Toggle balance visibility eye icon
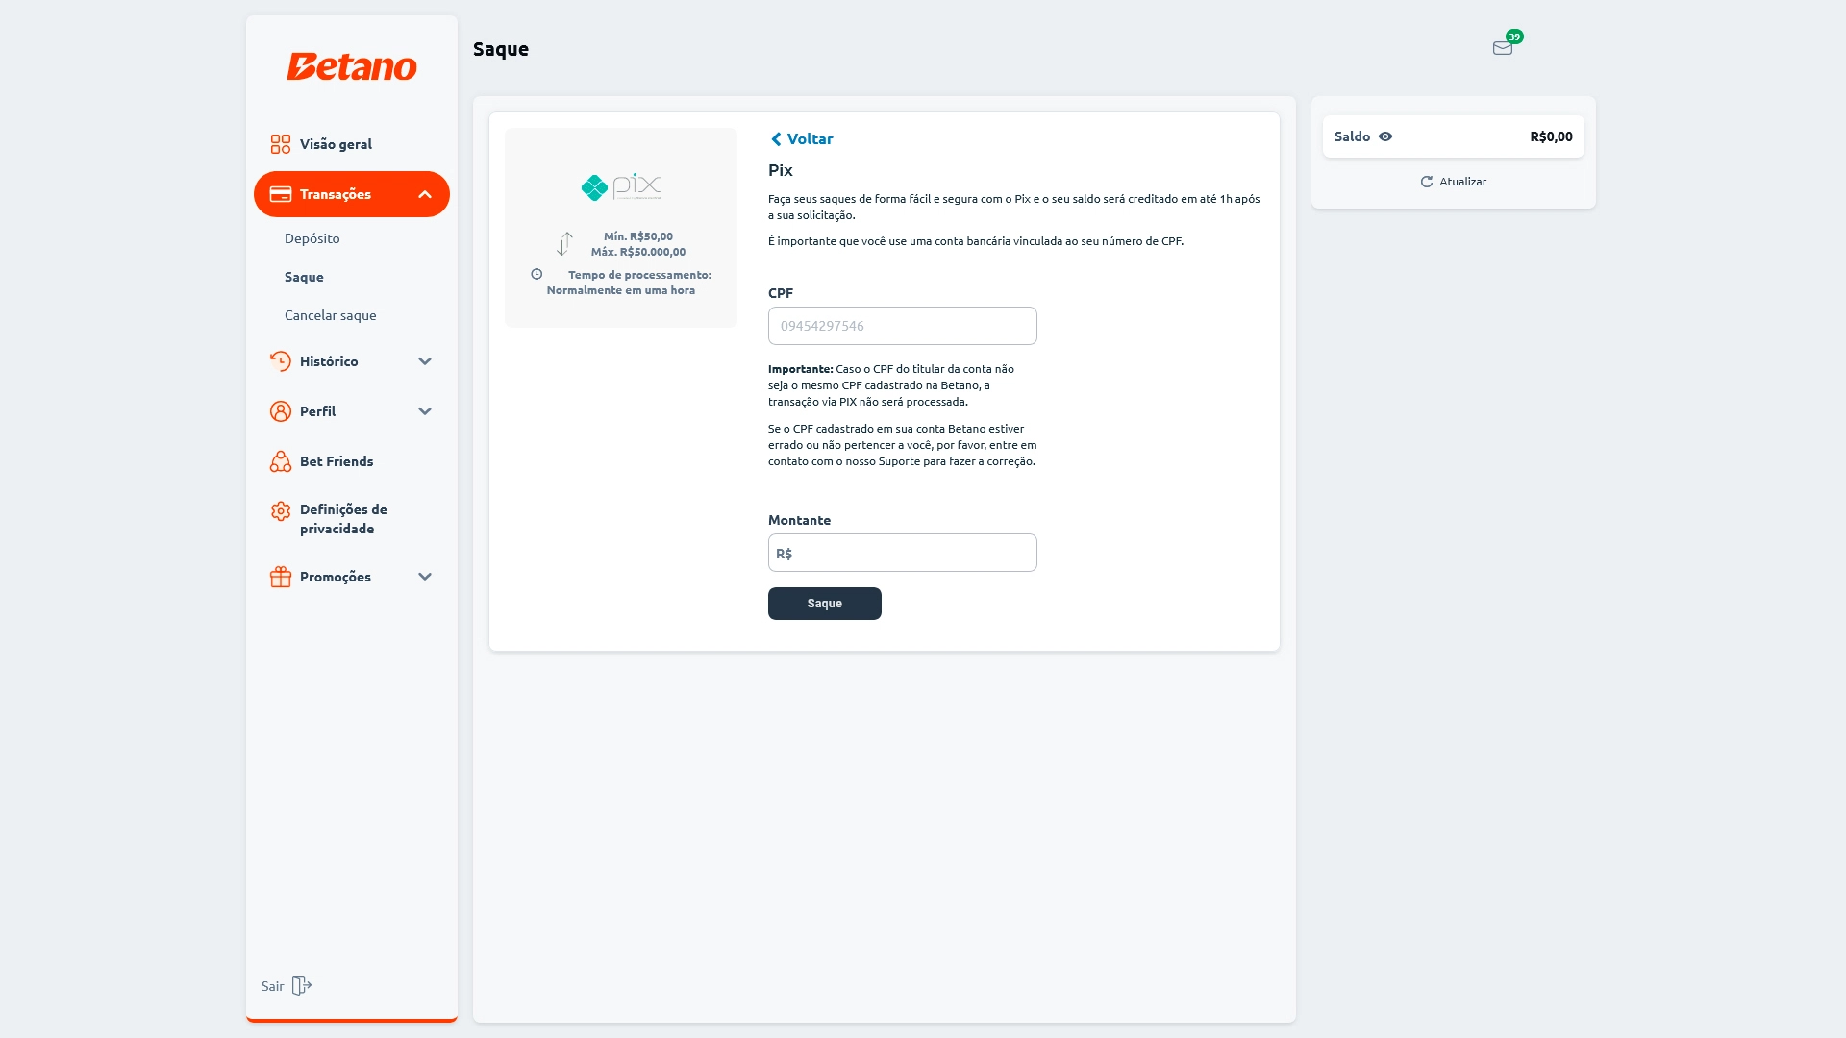Screen dimensions: 1846x1038 (1385, 136)
